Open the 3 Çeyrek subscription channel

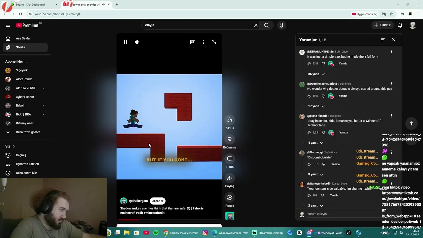pyautogui.click(x=25, y=70)
